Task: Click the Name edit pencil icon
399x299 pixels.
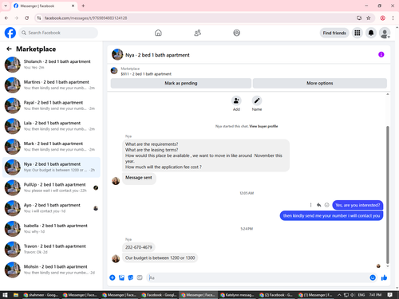Action: (257, 100)
